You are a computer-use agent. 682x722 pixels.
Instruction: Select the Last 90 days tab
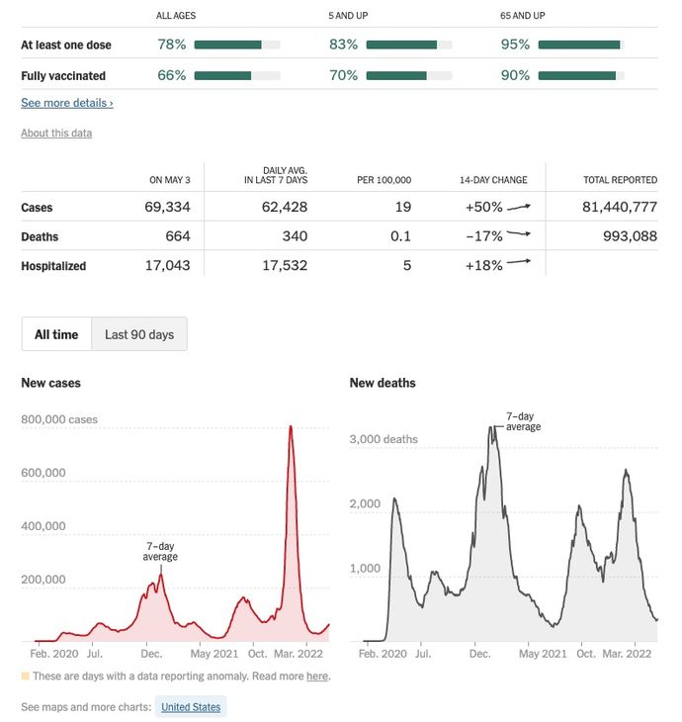tap(139, 334)
